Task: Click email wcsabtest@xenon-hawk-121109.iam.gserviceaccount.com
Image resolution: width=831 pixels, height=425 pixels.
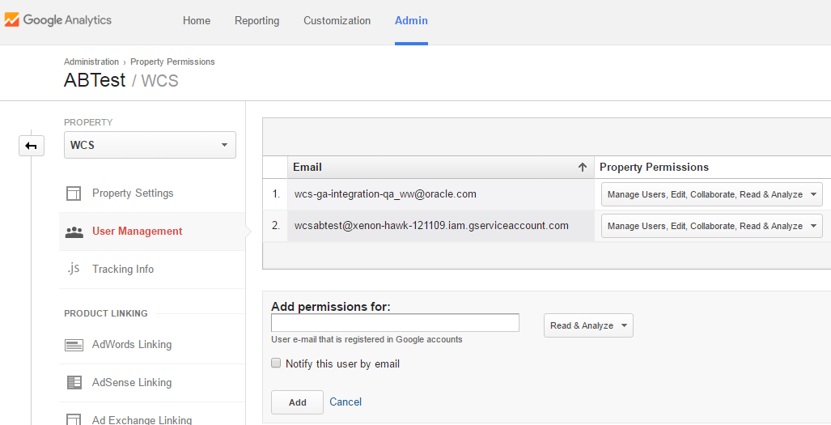Action: click(x=431, y=226)
